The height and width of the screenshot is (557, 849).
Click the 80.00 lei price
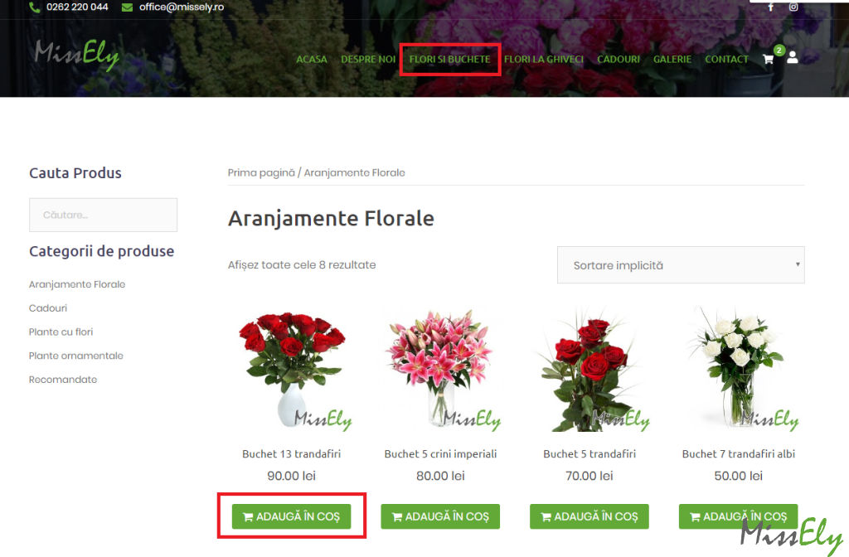440,476
